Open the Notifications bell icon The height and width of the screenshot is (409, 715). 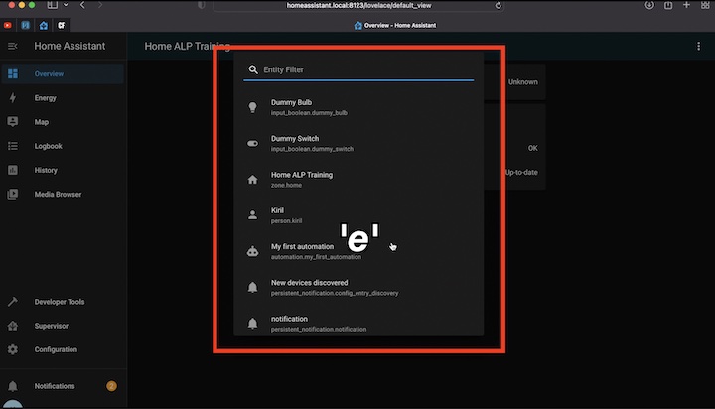(x=13, y=386)
